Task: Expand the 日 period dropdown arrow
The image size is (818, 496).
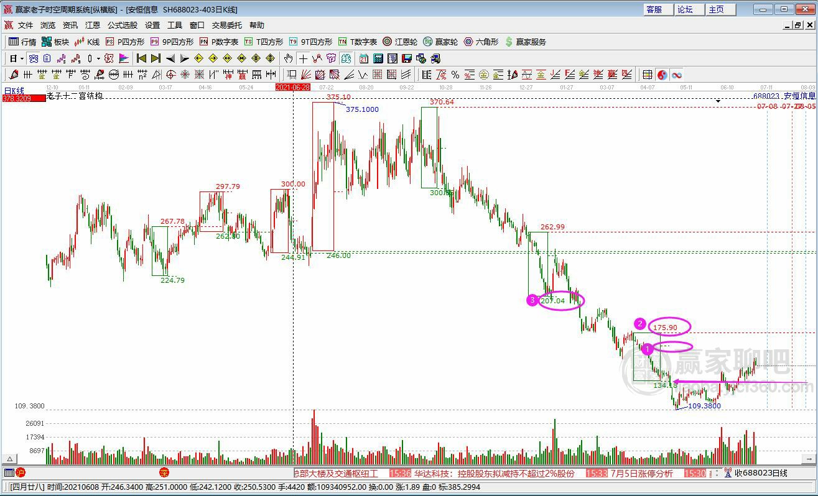Action: point(22,58)
